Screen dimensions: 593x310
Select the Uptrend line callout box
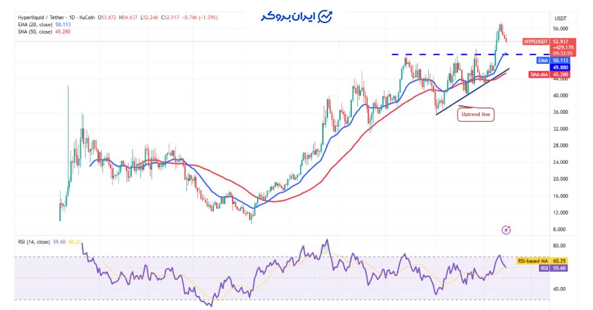[475, 114]
